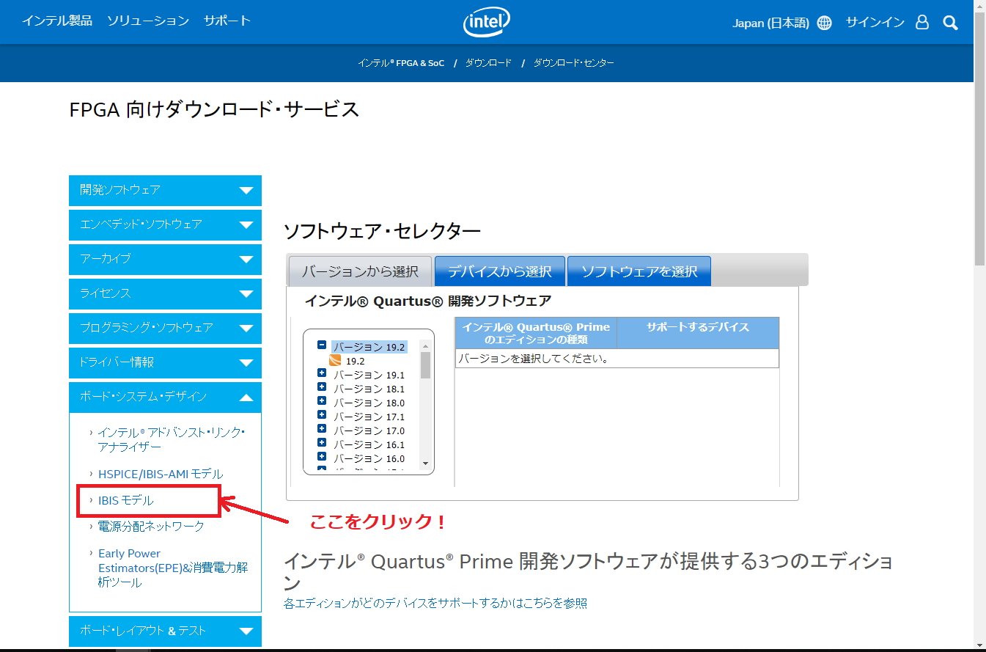Expand the アーカイブ sidebar section
986x652 pixels.
point(165,259)
